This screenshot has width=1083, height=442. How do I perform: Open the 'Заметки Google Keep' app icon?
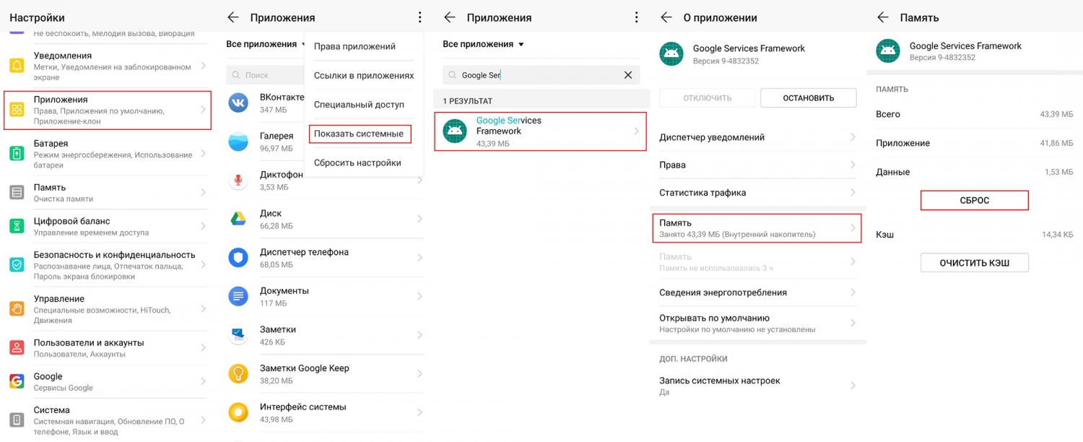[x=238, y=373]
